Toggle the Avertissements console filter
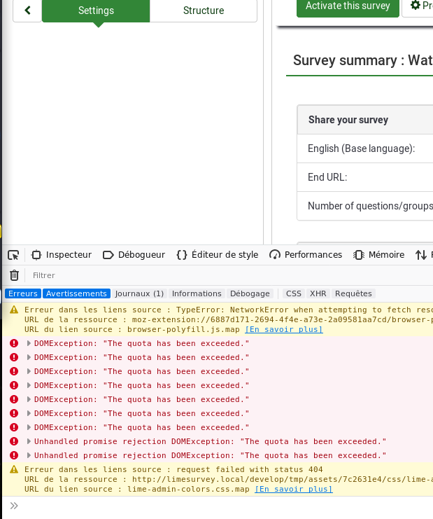This screenshot has width=433, height=519. pos(76,293)
